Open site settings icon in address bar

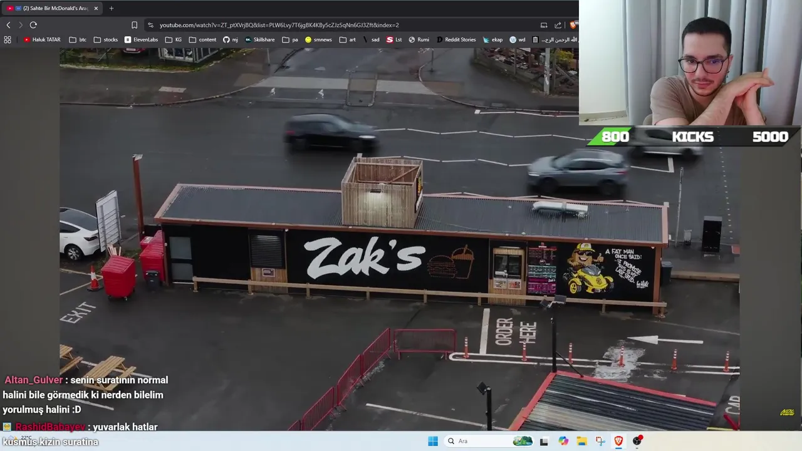click(150, 25)
